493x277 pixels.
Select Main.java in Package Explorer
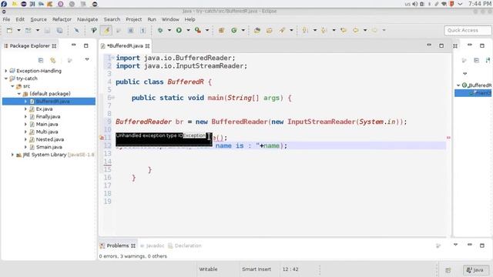tap(47, 124)
